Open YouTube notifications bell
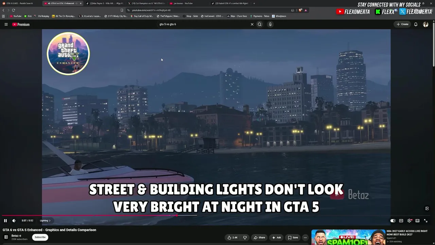435x245 pixels. click(416, 24)
